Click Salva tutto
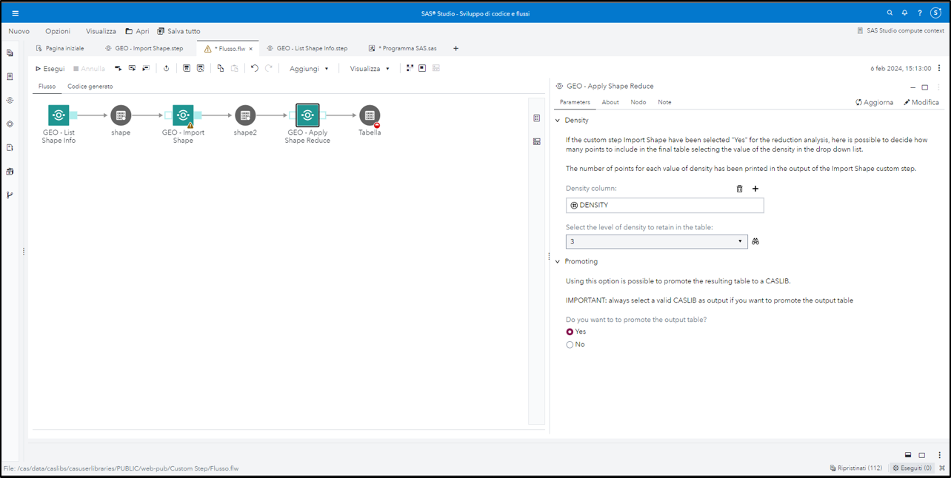 click(178, 31)
